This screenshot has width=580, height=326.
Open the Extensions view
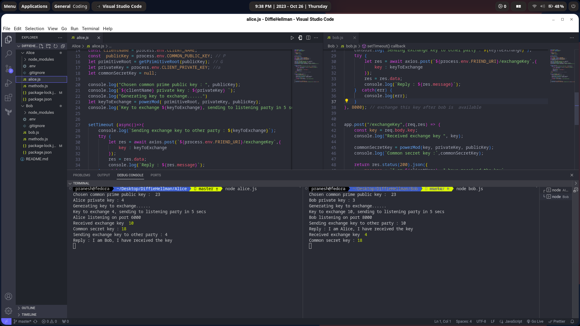click(8, 97)
